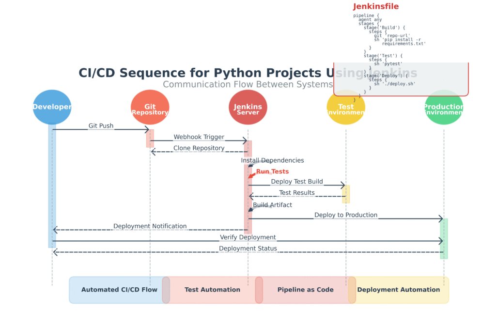496x311 pixels.
Task: Select the 'Deploy Test Build' label
Action: coord(297,182)
